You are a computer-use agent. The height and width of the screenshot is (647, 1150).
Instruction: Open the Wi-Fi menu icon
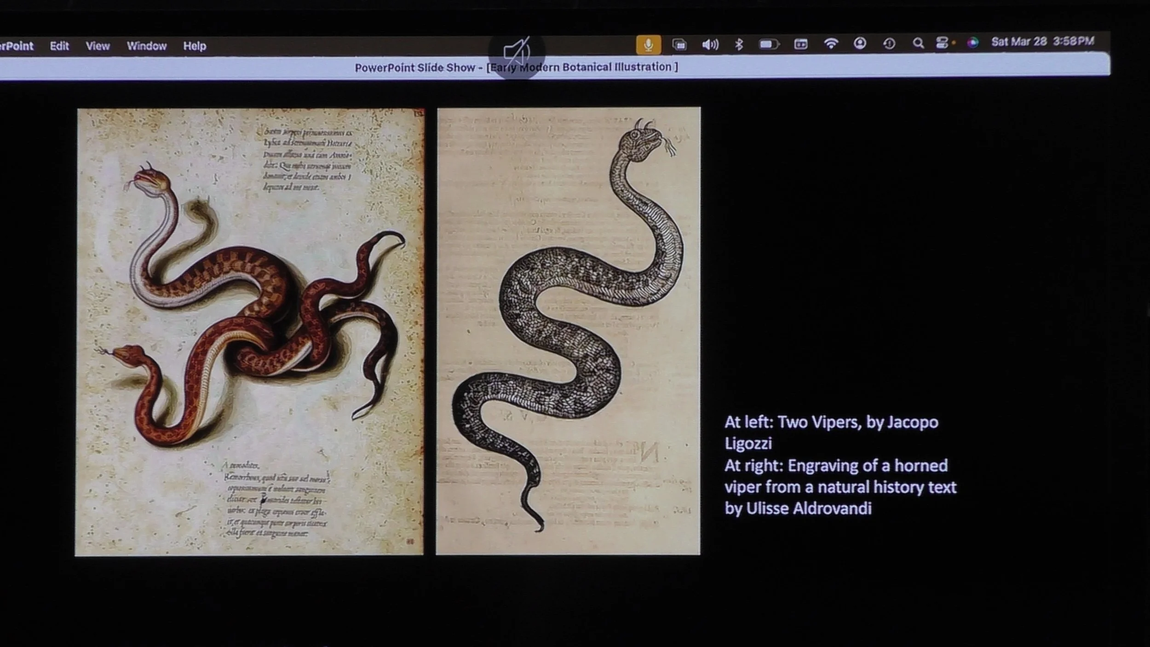point(831,44)
